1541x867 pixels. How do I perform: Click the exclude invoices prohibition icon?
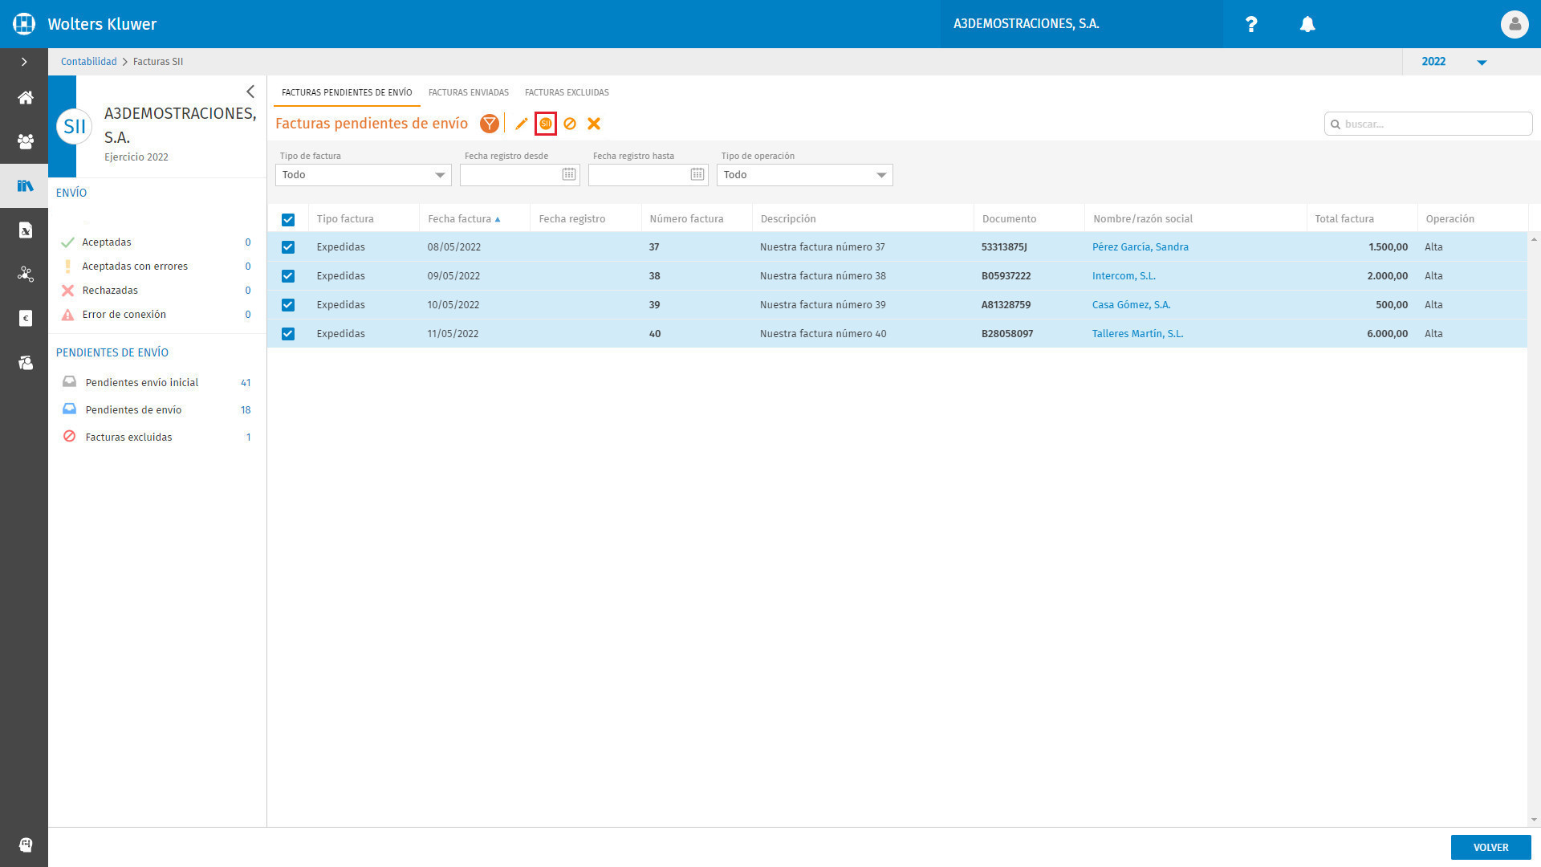[x=570, y=124]
